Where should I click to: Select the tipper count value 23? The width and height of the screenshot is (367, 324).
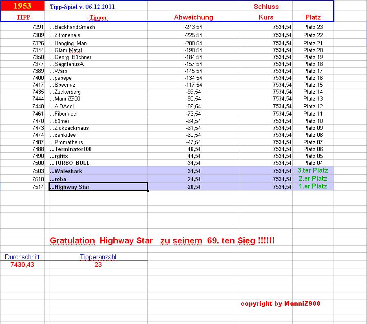[x=98, y=265]
